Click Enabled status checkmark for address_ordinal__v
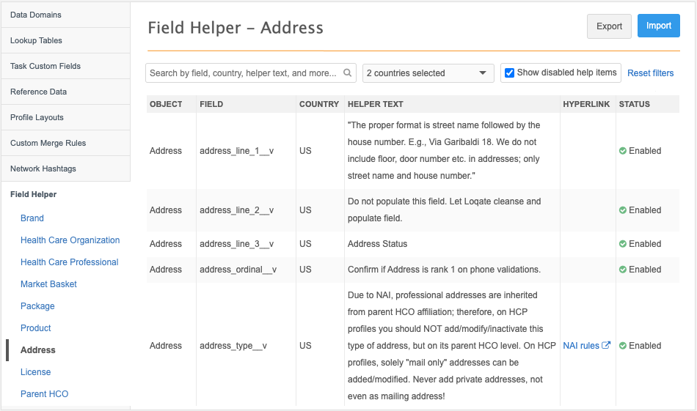Screen dimensions: 697x411 (x=622, y=270)
